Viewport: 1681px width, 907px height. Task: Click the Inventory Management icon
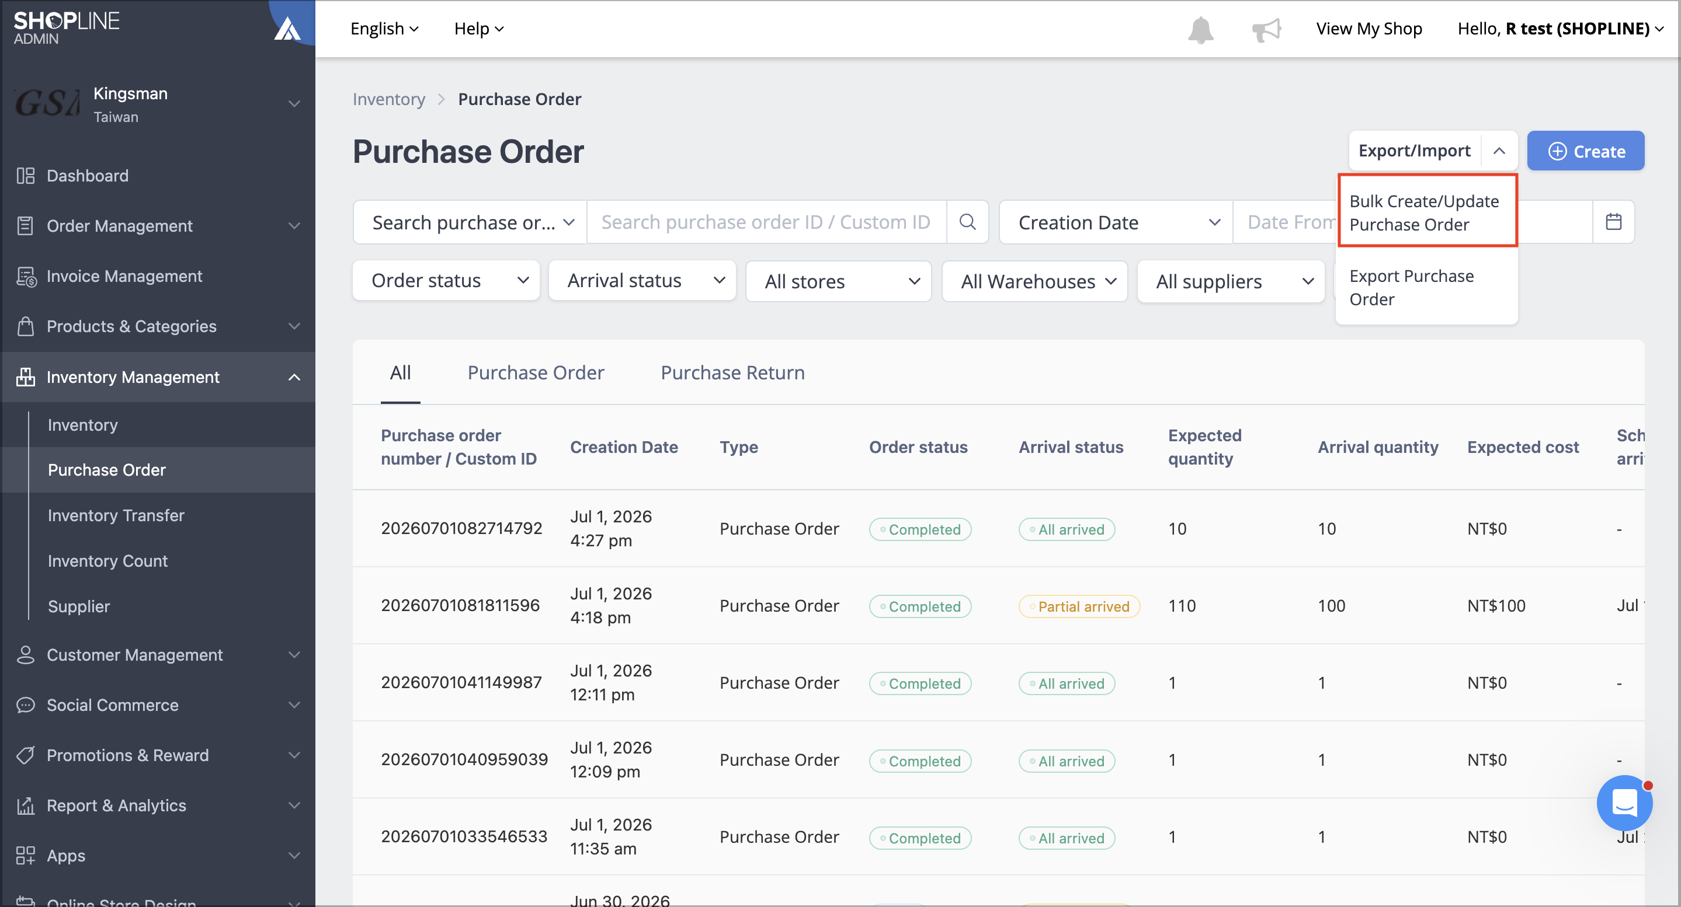[x=26, y=377]
